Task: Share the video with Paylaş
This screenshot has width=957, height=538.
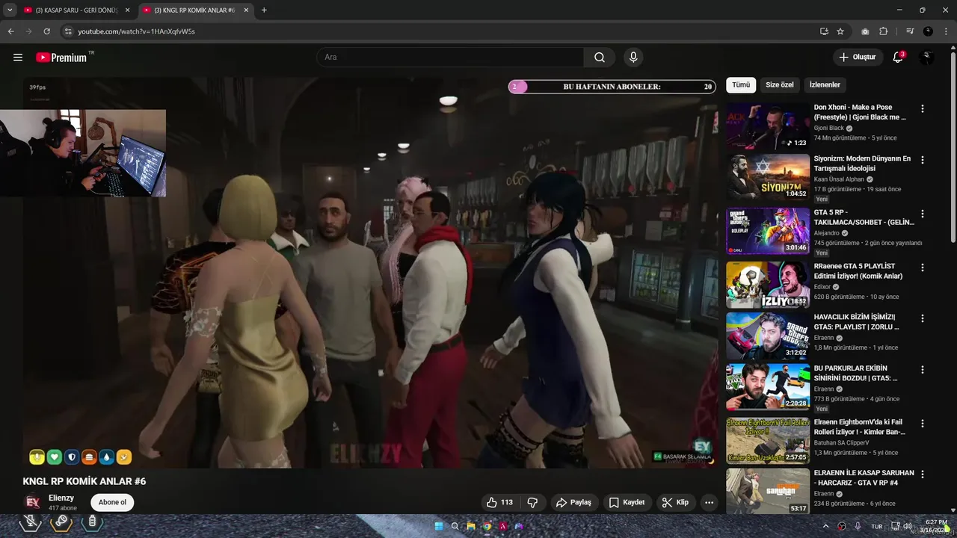Action: [573, 502]
